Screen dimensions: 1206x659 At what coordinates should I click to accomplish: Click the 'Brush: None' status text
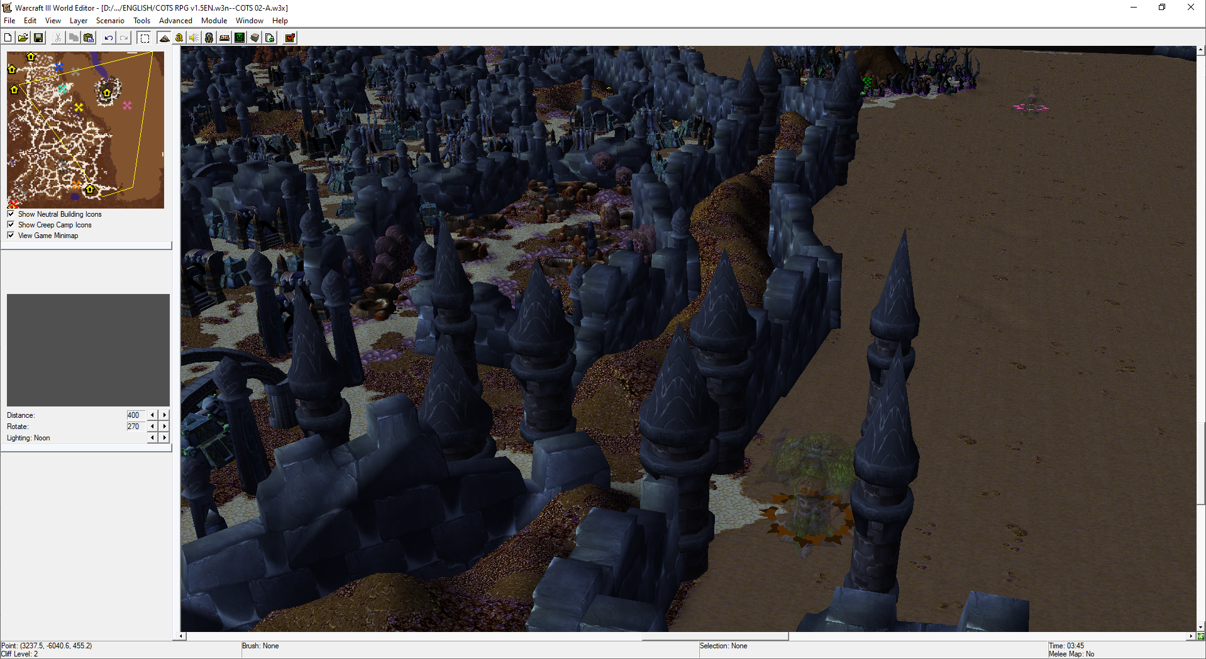(x=260, y=646)
